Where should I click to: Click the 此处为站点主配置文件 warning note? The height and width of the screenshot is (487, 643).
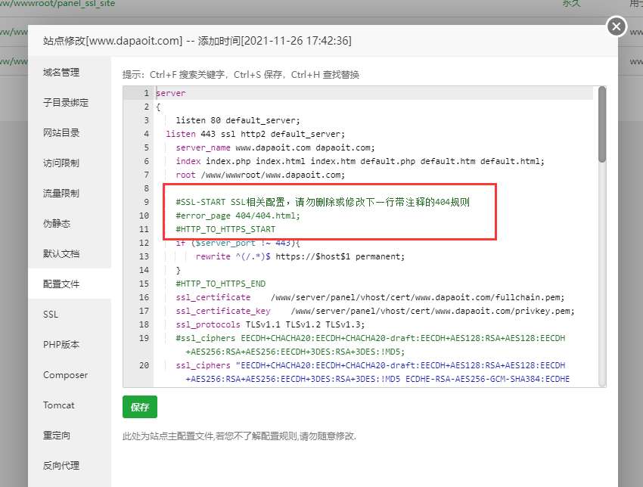click(x=239, y=436)
